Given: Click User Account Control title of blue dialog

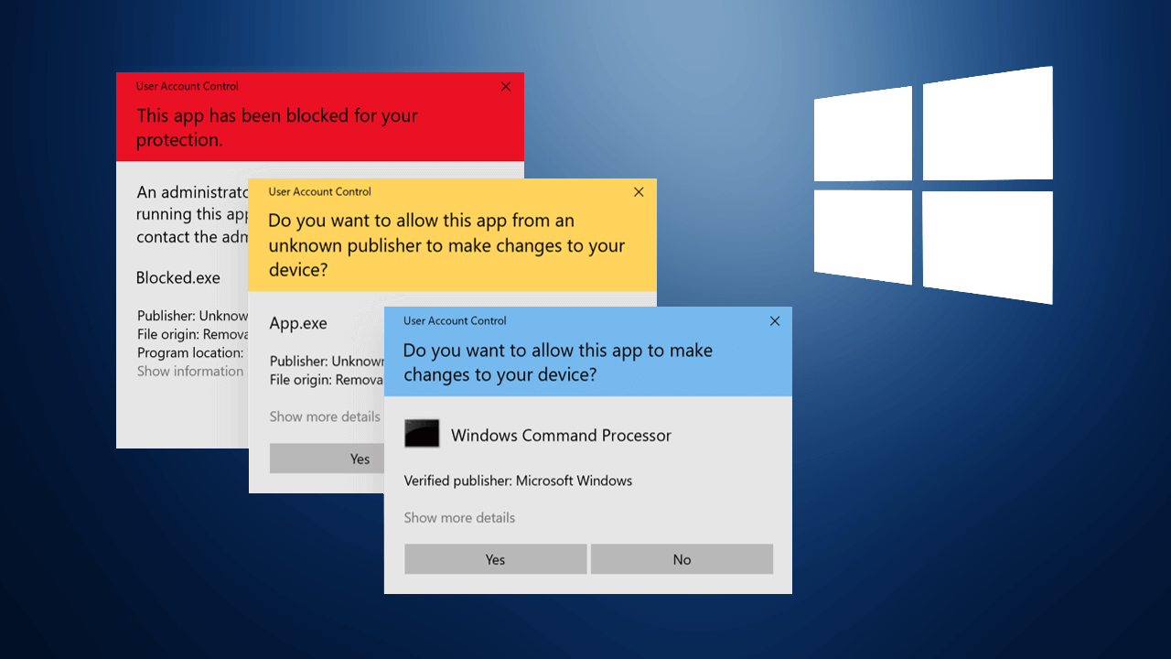Looking at the screenshot, I should click(x=455, y=321).
